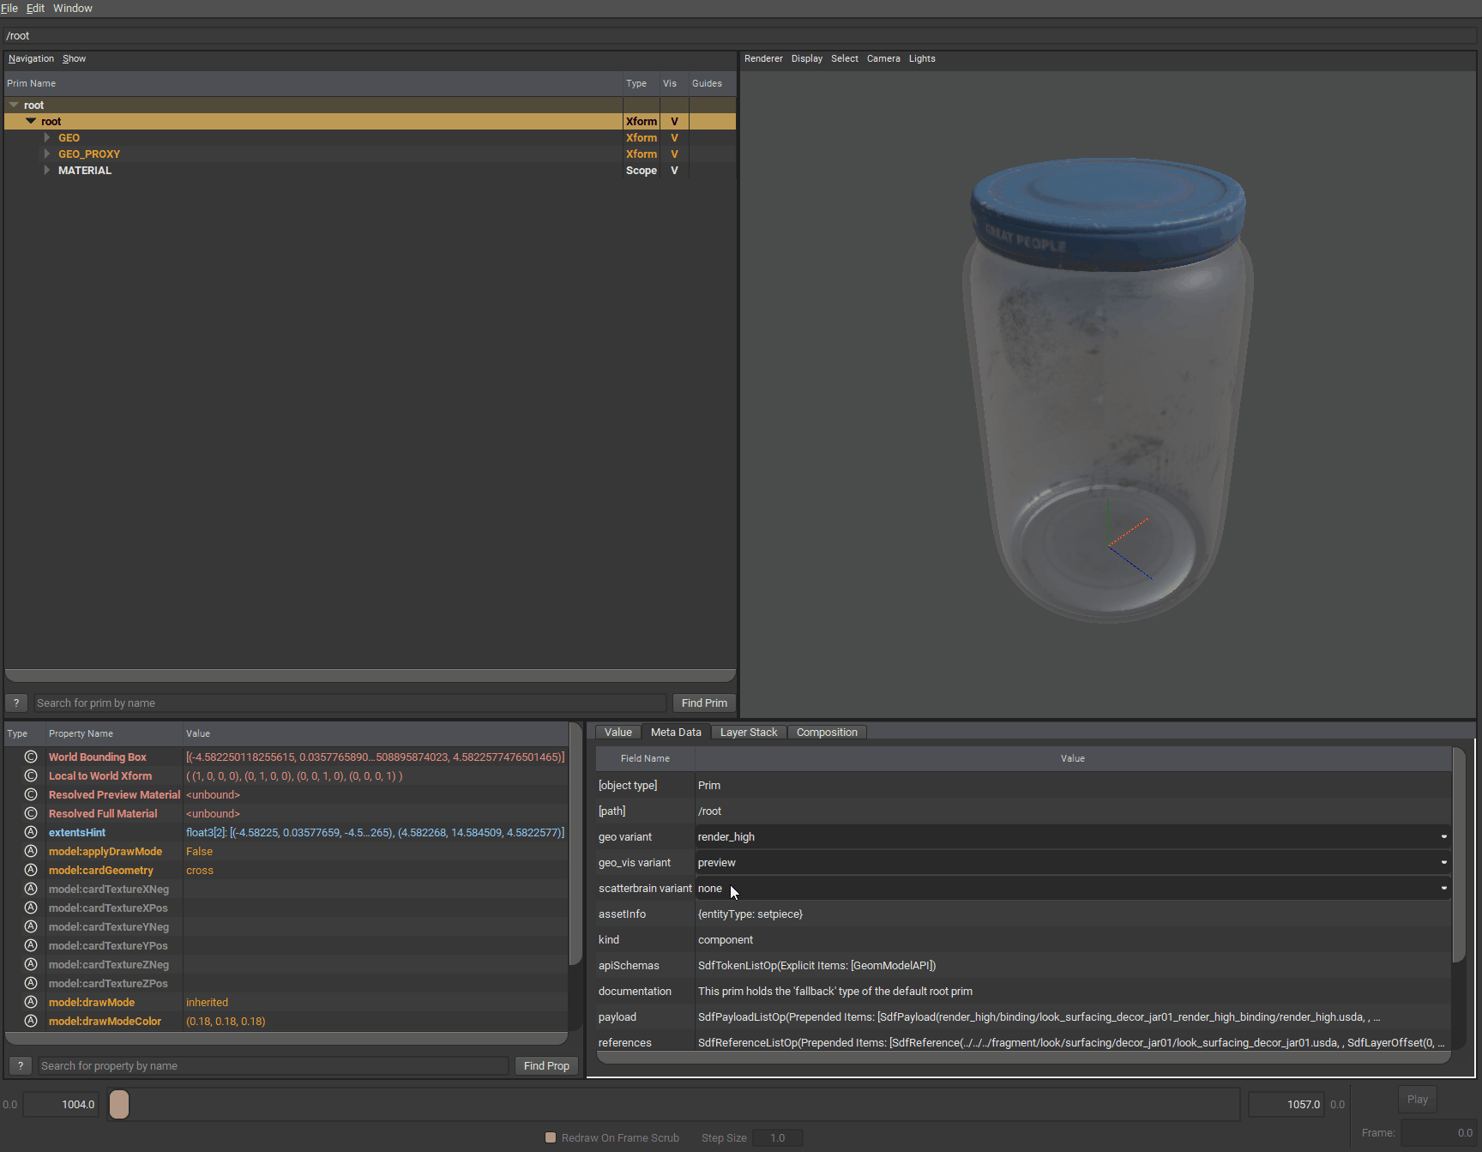Click the icon beside Resolved Full Material
The width and height of the screenshot is (1482, 1152).
[x=31, y=813]
